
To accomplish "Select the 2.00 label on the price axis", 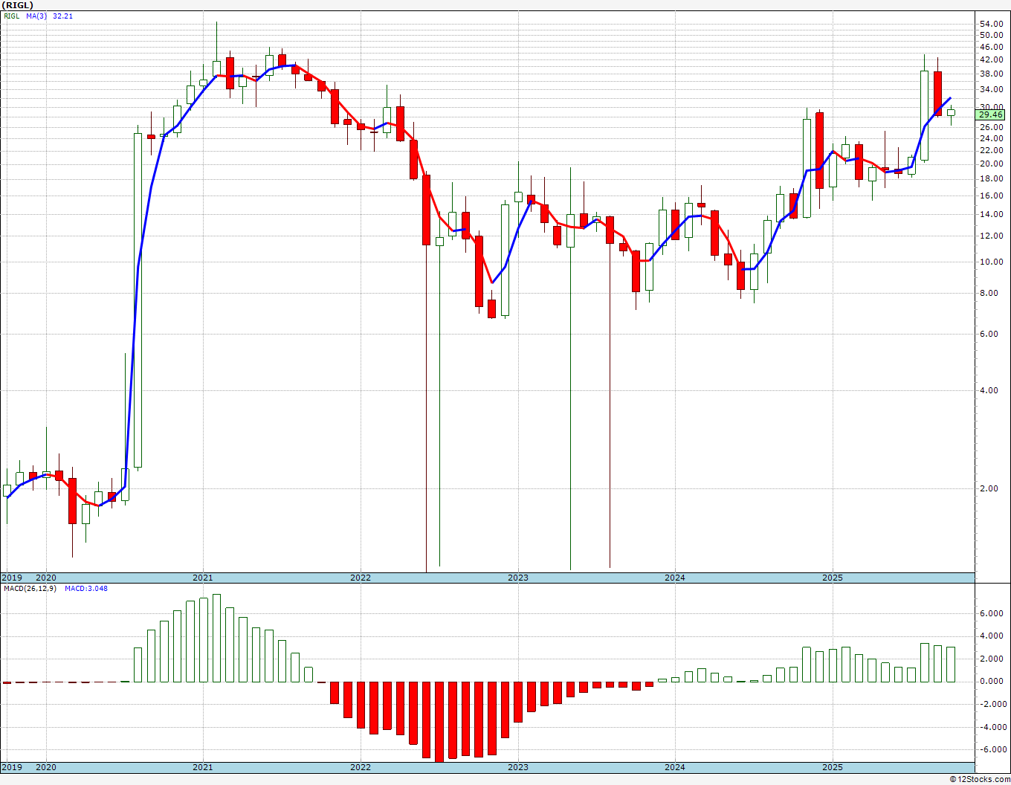I will click(989, 488).
